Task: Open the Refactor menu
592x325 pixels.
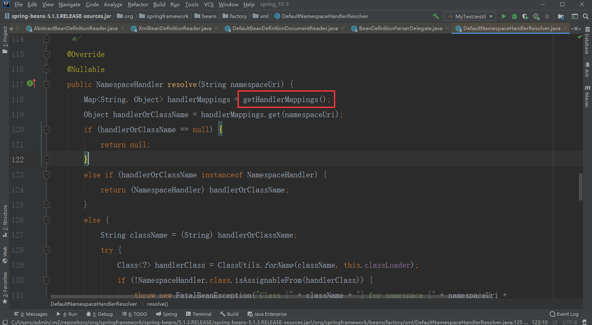Action: coord(138,5)
